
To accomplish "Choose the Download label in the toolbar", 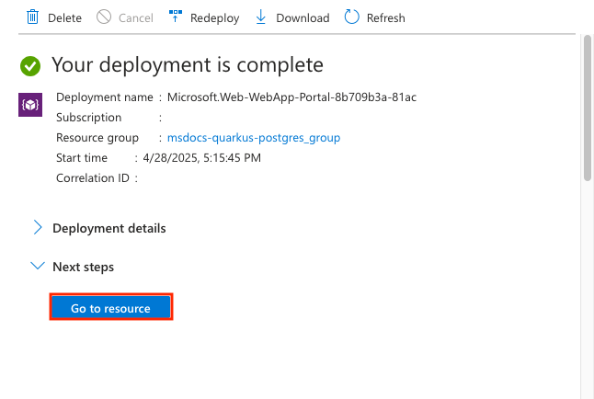I will [303, 17].
